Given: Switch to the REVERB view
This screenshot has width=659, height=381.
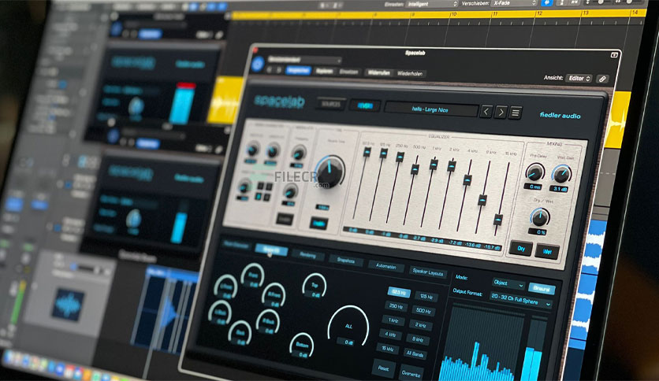Looking at the screenshot, I should [x=364, y=105].
